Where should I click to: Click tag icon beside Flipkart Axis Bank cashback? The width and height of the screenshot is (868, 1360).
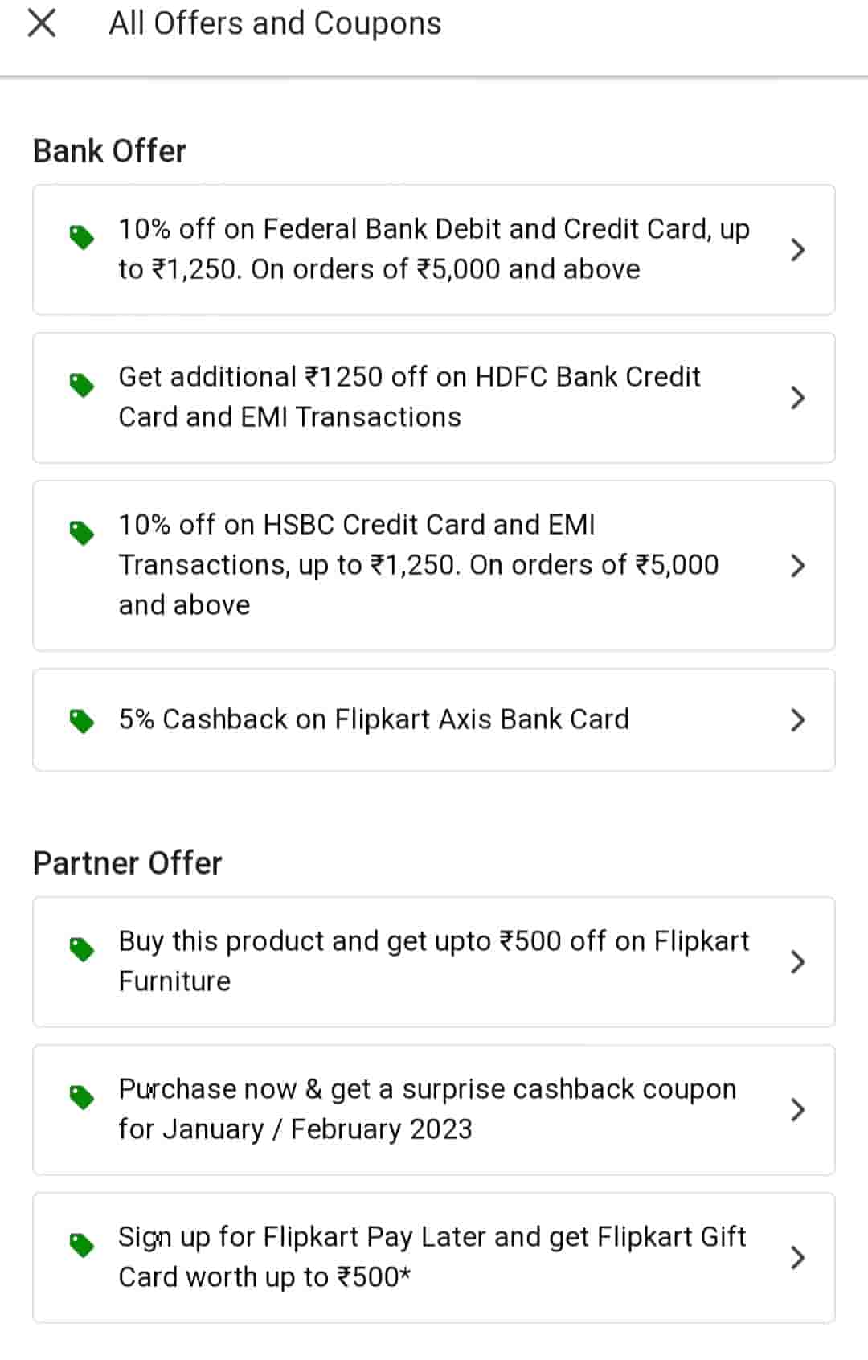tap(81, 720)
